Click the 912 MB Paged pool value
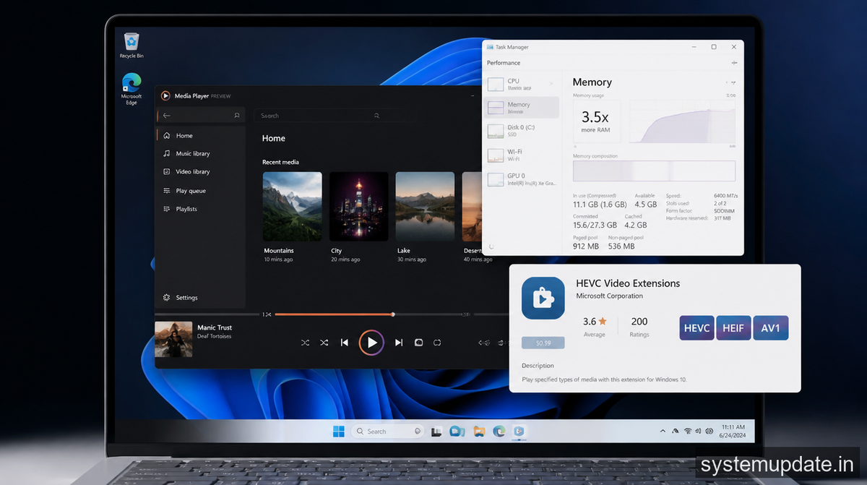The image size is (867, 485). click(x=586, y=246)
